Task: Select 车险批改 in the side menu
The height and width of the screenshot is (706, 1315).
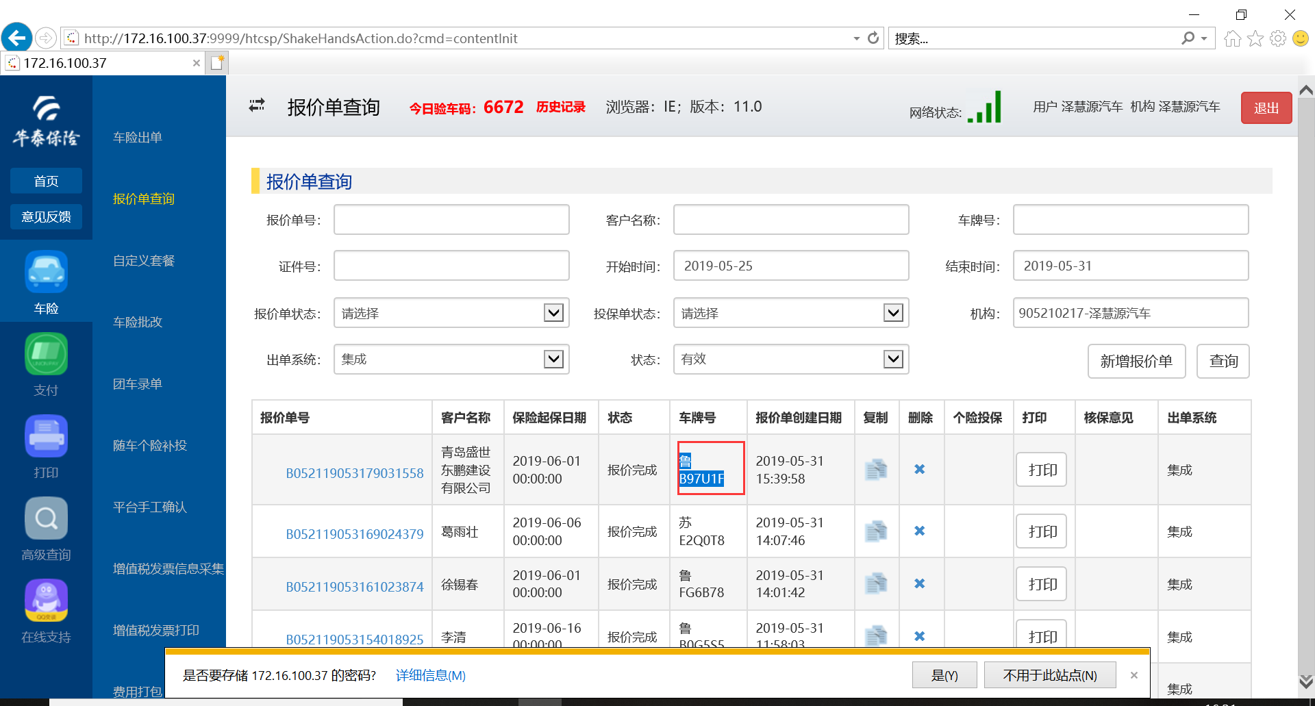Action: click(138, 323)
